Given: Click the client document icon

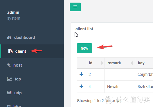Looking at the screenshot, I should point(10,51).
